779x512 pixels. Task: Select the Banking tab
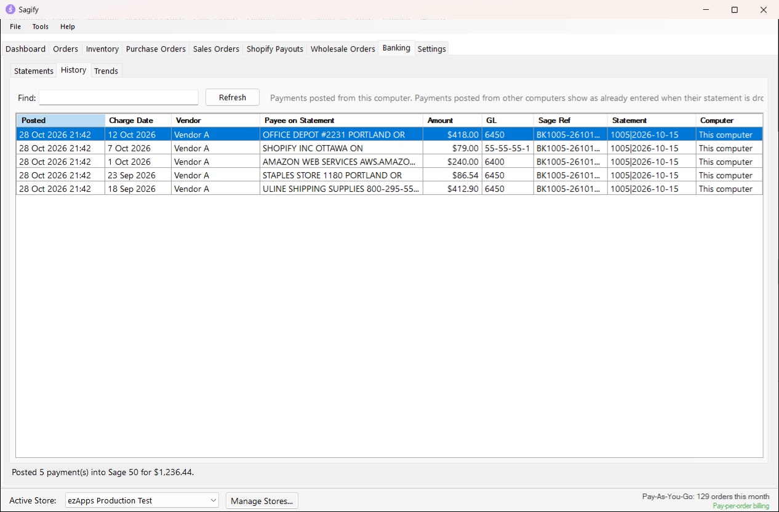coord(396,47)
